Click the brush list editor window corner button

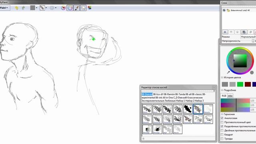[x=214, y=88]
